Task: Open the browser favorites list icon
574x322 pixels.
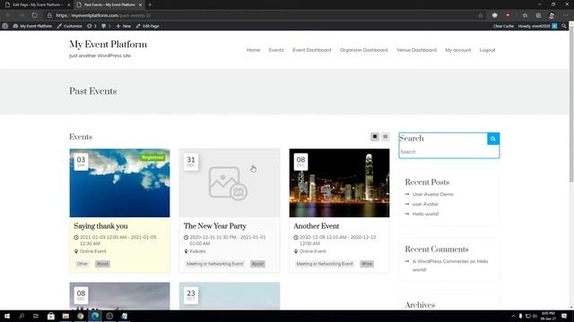Action: (525, 15)
